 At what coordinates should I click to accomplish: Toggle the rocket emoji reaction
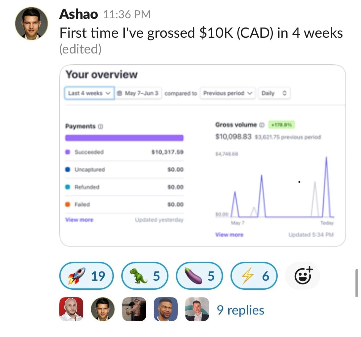(86, 276)
